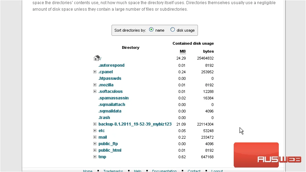Expand the .cpanel directory
Screen dimensions: 306x172
click(95, 72)
